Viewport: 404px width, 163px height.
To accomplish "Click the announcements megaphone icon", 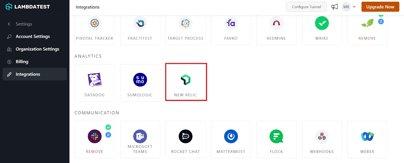I will 335,7.
